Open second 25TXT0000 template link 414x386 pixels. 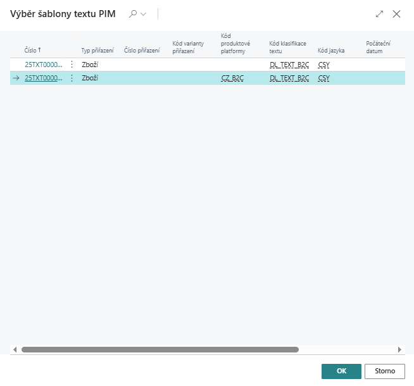coord(44,78)
